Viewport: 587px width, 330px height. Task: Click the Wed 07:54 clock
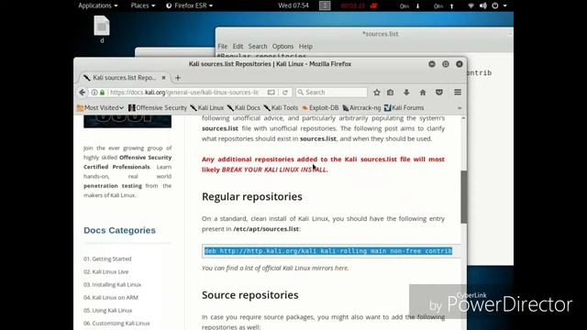click(x=293, y=5)
